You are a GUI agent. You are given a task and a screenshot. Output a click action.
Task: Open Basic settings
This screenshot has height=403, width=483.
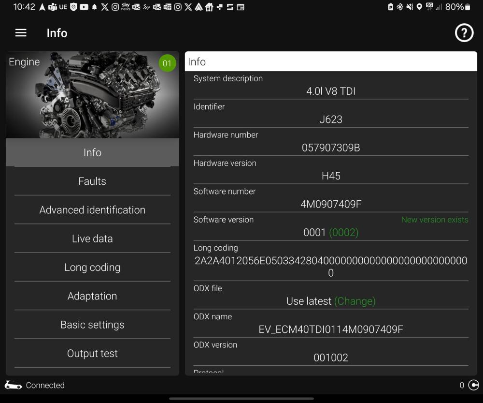click(92, 325)
